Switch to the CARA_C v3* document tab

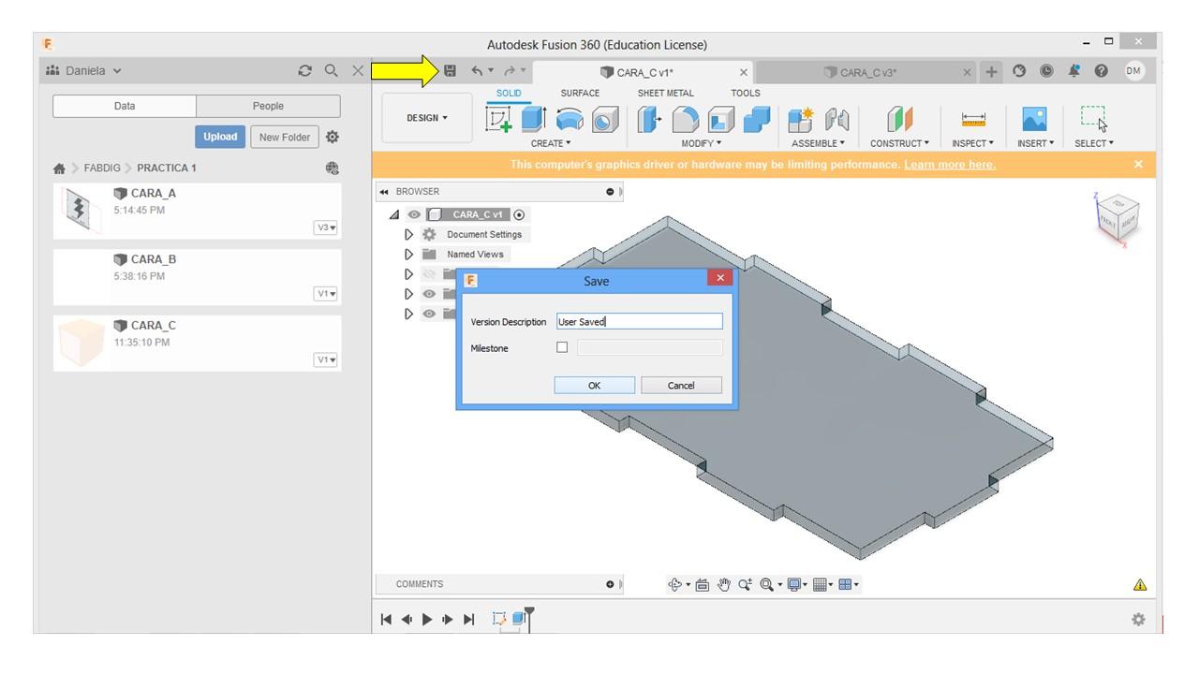tap(867, 72)
